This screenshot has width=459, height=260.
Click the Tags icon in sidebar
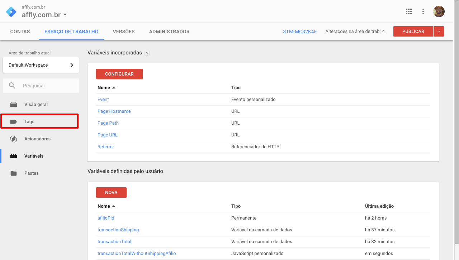14,122
